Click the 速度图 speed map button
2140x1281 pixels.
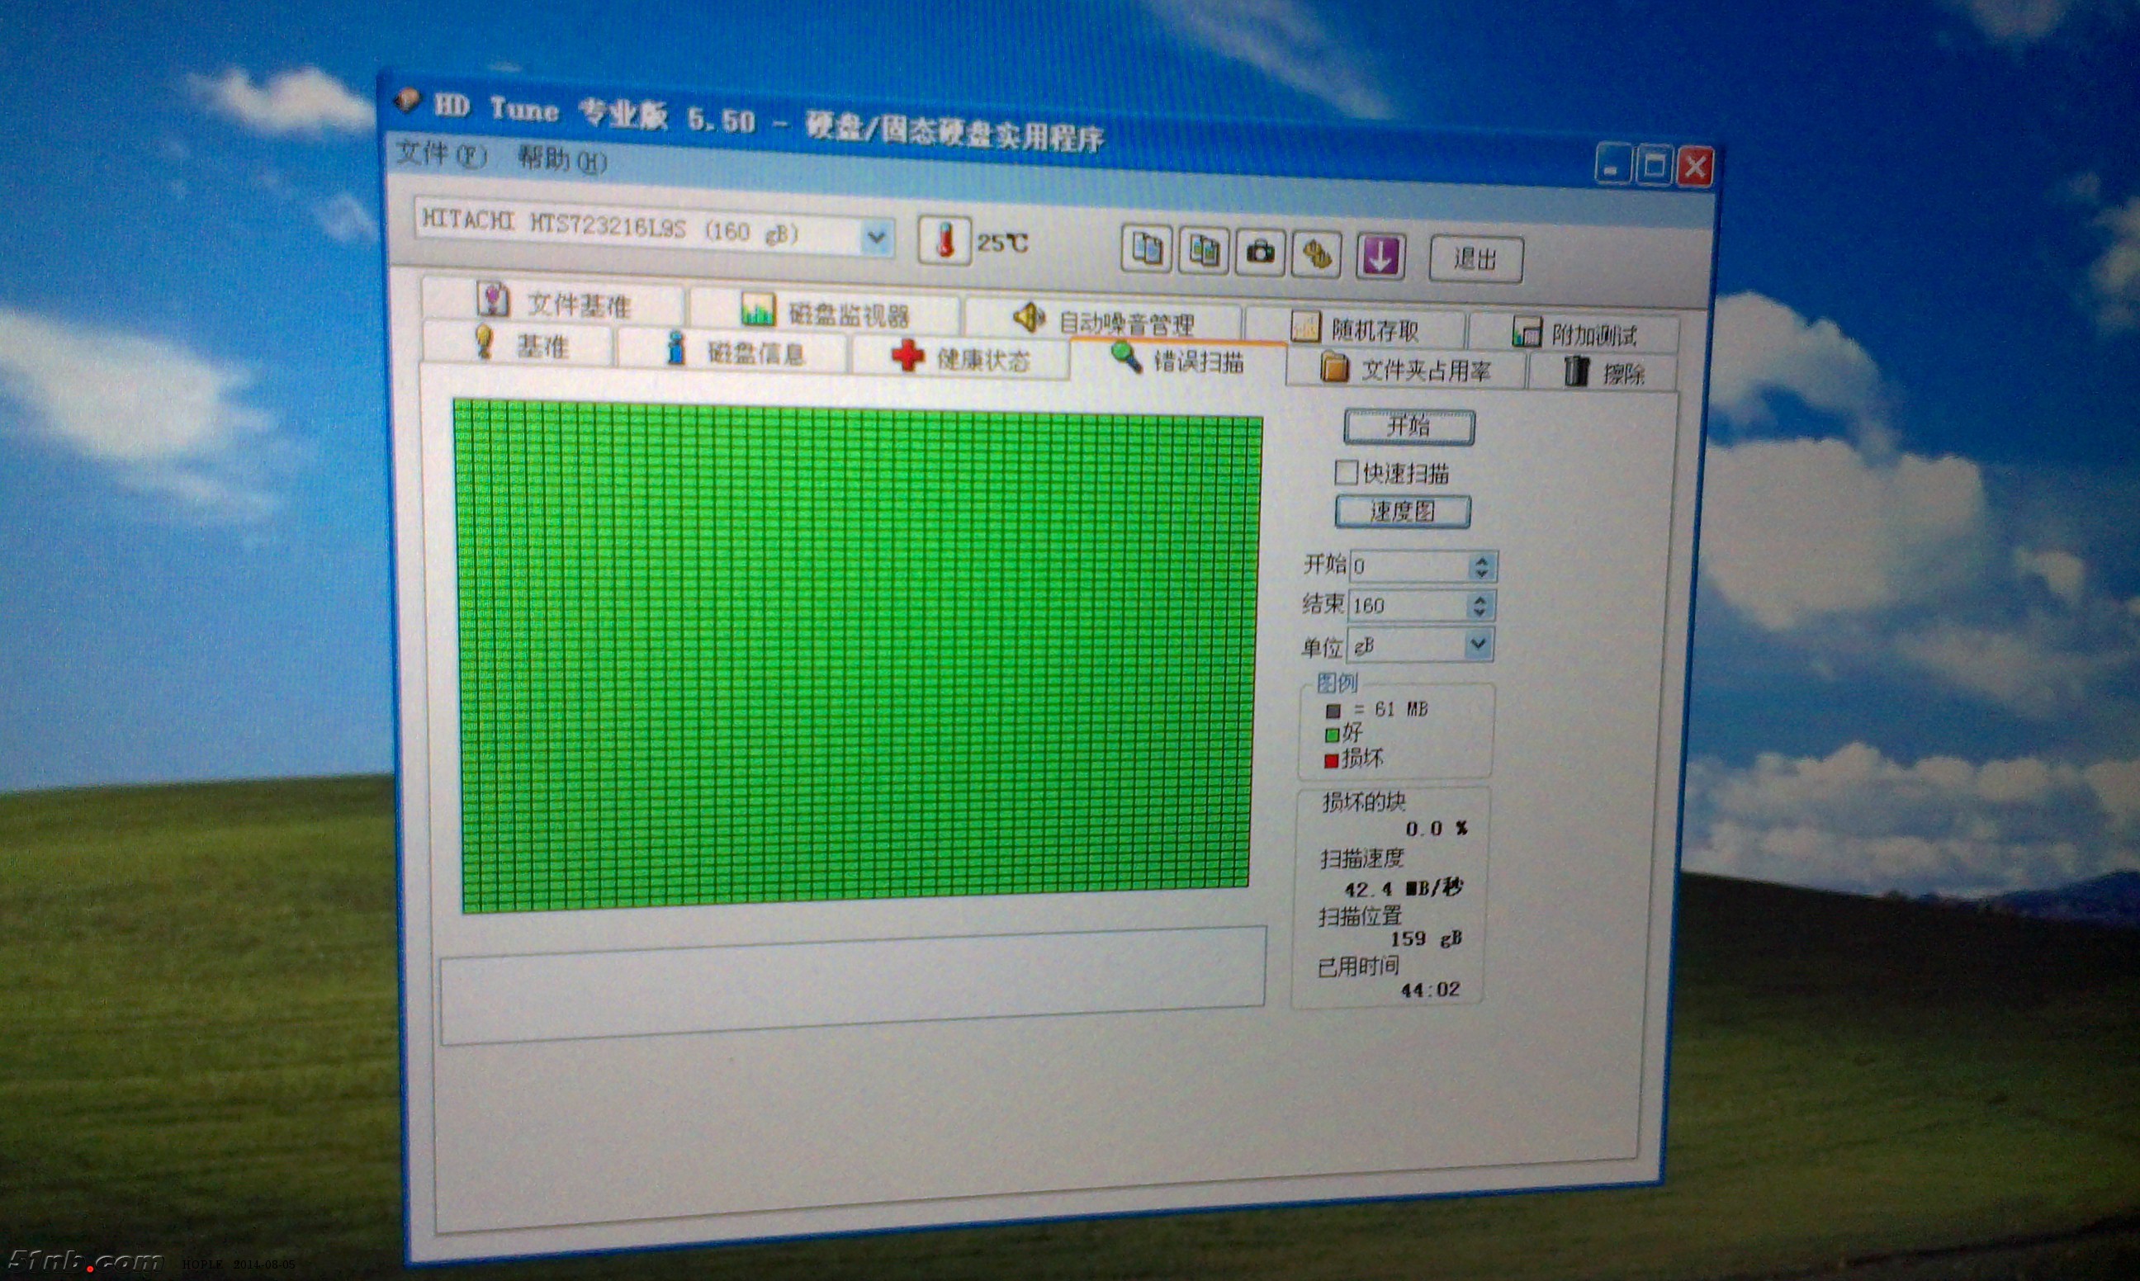coord(1401,511)
